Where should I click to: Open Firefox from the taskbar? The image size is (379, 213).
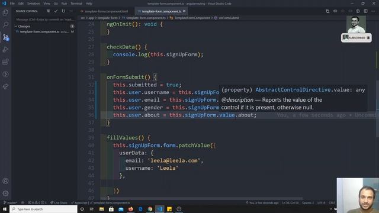(130, 209)
